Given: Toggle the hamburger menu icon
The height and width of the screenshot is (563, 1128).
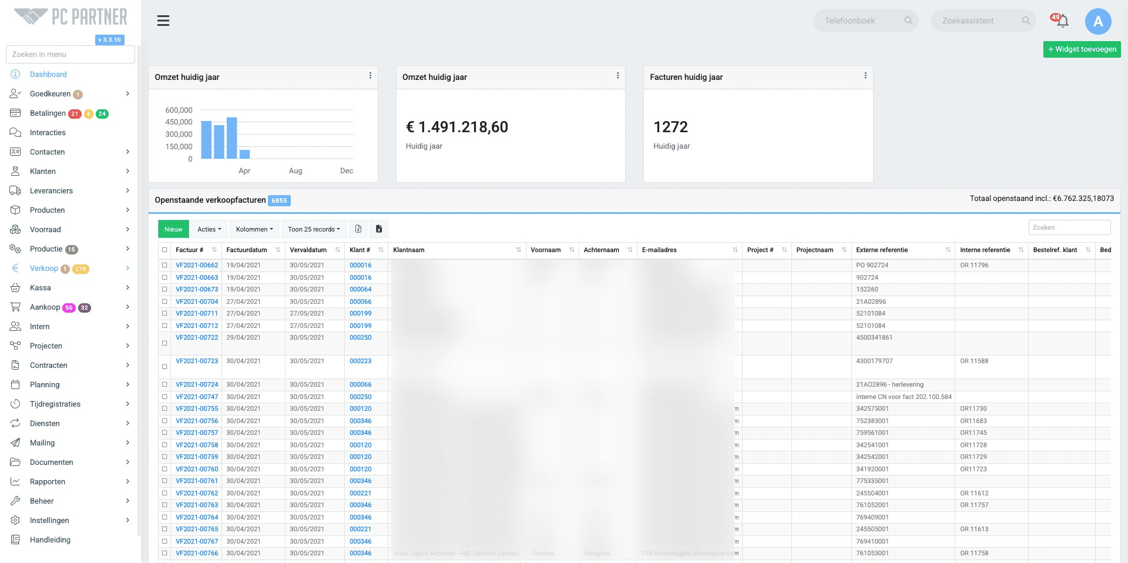Looking at the screenshot, I should 163,21.
